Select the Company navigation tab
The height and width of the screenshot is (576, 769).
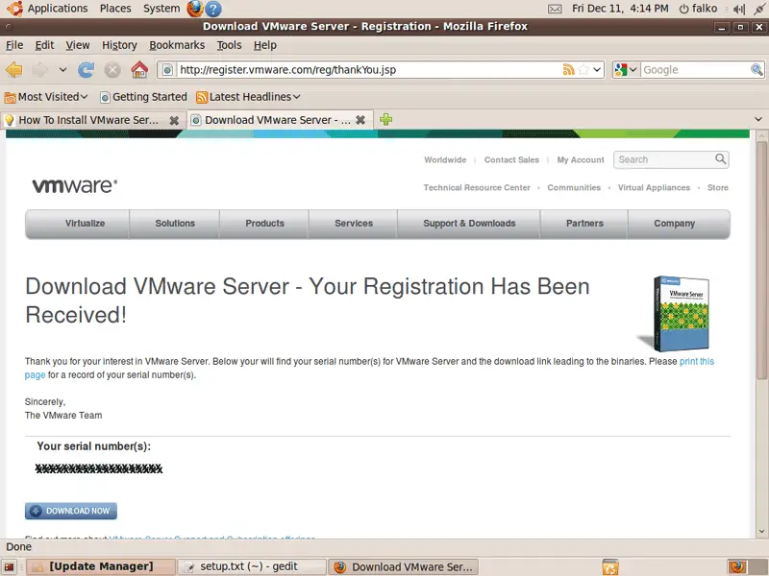point(680,224)
